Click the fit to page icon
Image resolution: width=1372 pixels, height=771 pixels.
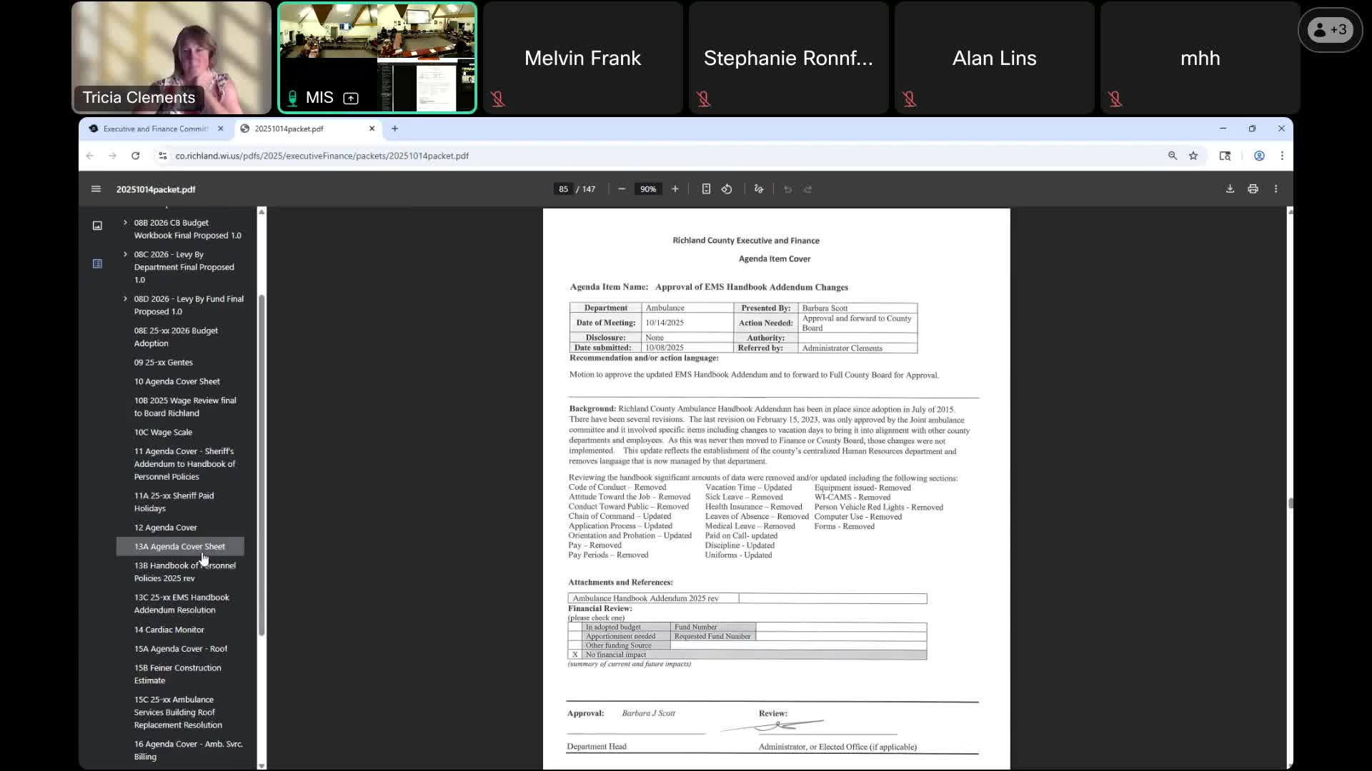click(x=706, y=189)
